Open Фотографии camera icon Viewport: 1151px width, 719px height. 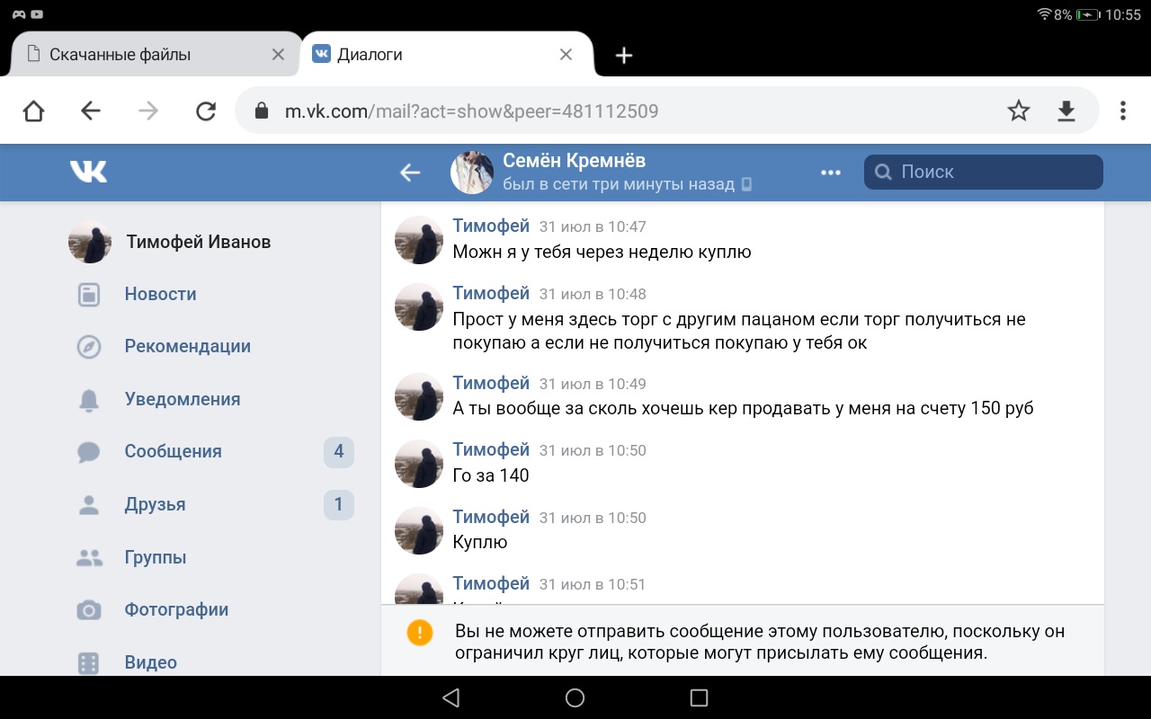[89, 610]
